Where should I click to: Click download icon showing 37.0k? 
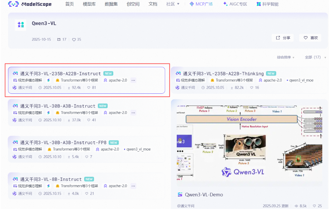pyautogui.click(x=69, y=120)
